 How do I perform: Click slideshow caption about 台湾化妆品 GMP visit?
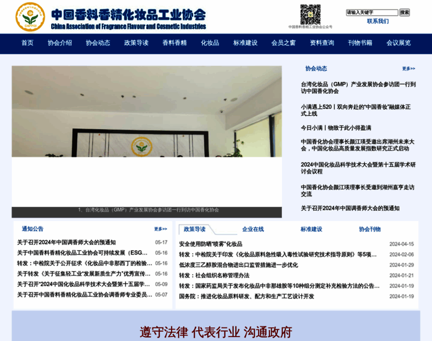148,210
